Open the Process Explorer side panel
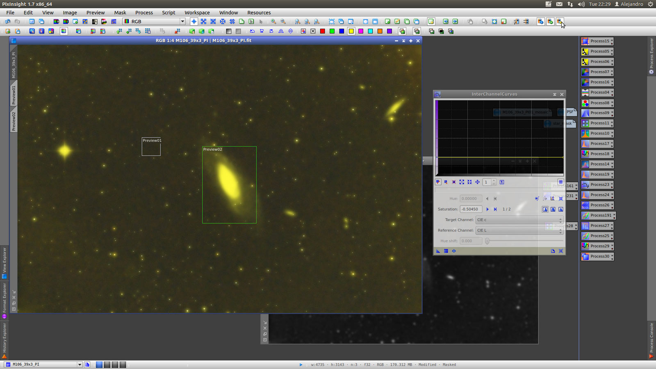The height and width of the screenshot is (369, 656). click(651, 56)
